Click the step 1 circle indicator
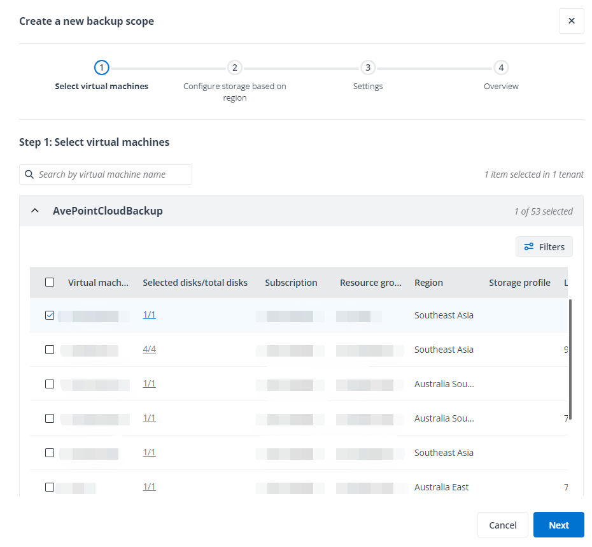 [101, 67]
